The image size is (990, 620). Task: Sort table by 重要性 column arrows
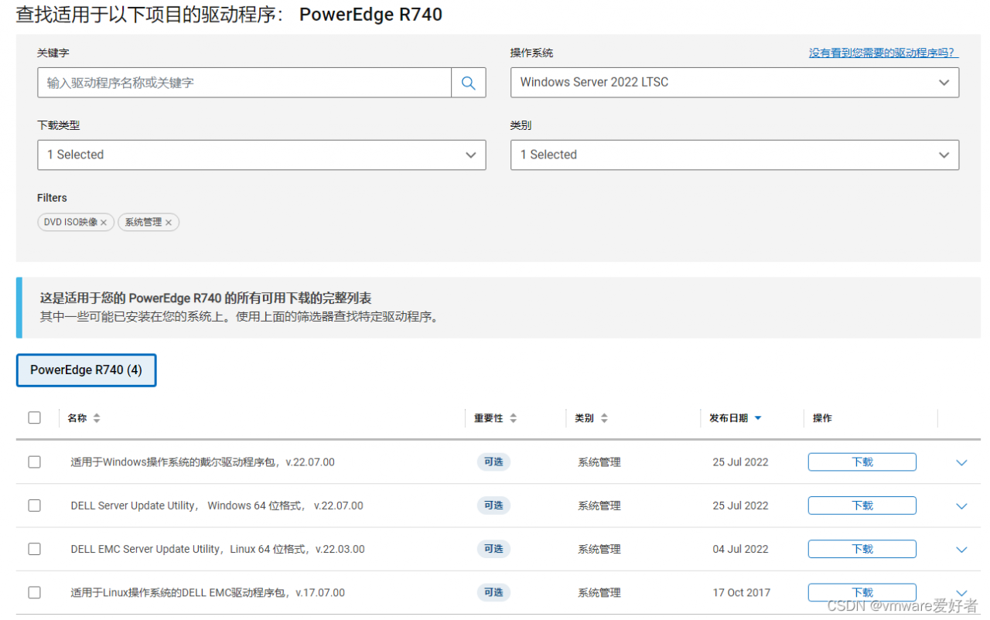[514, 418]
